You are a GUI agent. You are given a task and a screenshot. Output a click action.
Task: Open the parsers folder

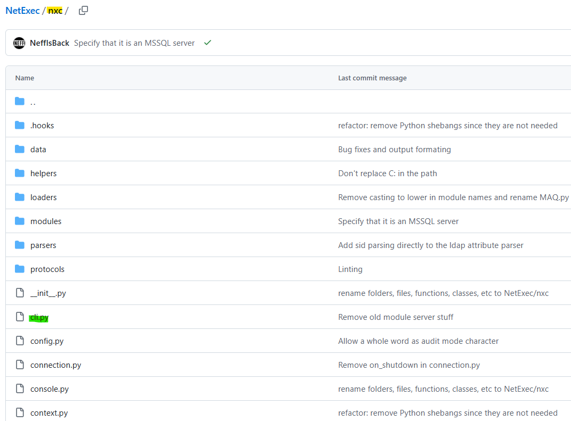pyautogui.click(x=43, y=245)
